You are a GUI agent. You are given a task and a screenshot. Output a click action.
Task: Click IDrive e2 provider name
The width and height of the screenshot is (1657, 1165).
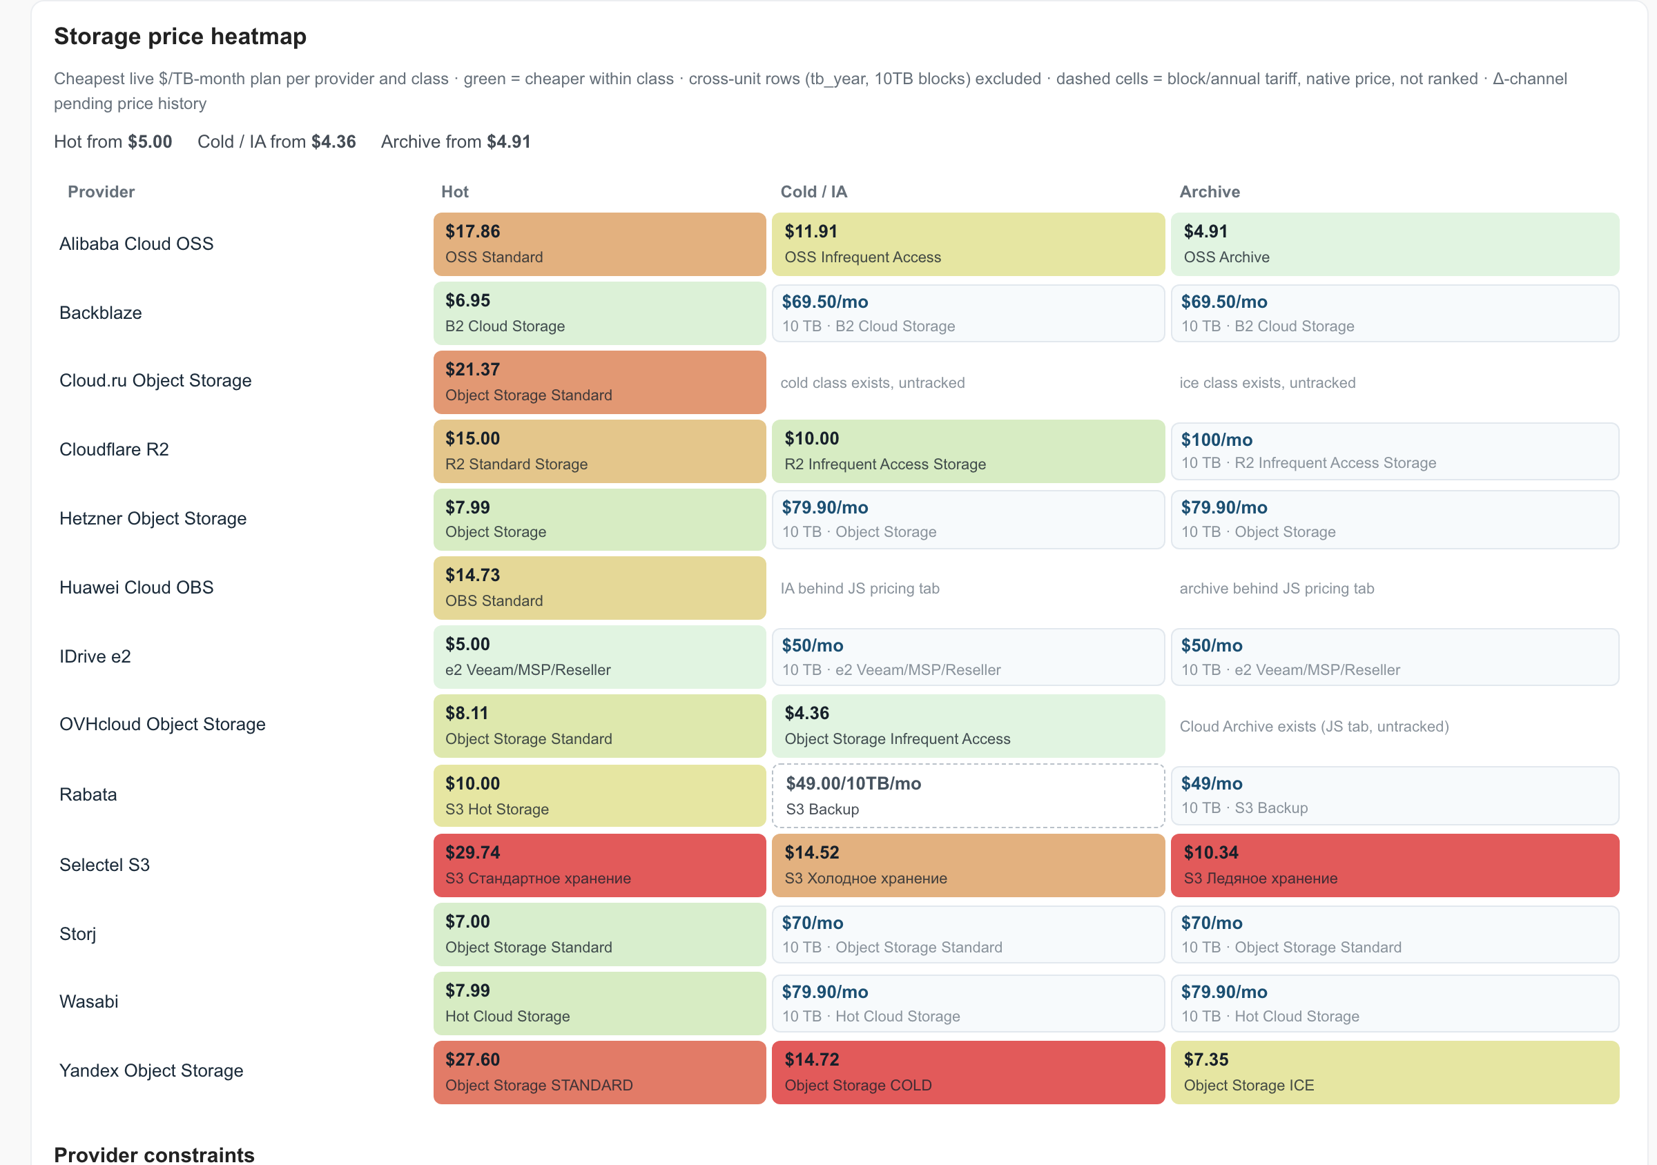95,657
